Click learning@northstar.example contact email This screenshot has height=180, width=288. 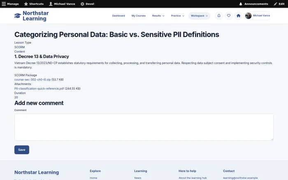[240, 178]
